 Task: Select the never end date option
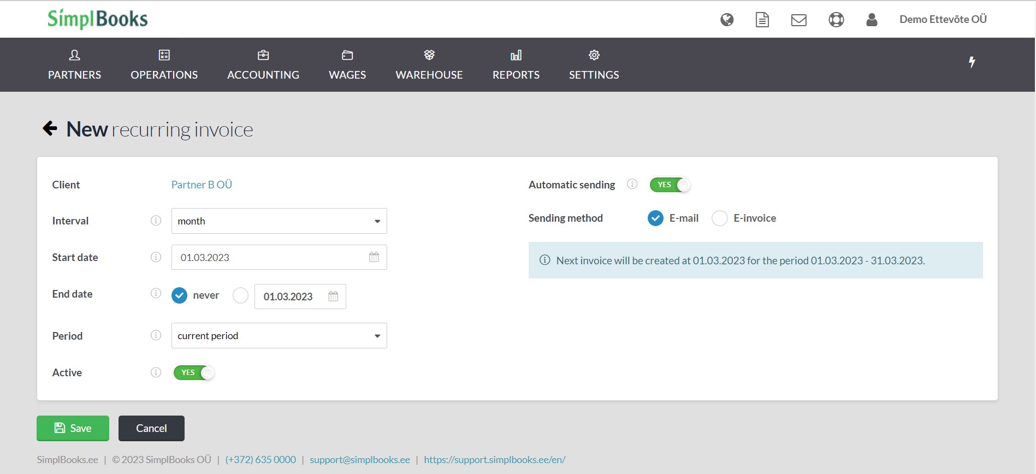point(179,295)
